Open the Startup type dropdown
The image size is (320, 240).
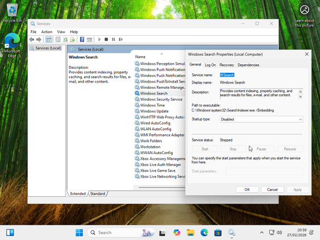[x=261, y=119]
